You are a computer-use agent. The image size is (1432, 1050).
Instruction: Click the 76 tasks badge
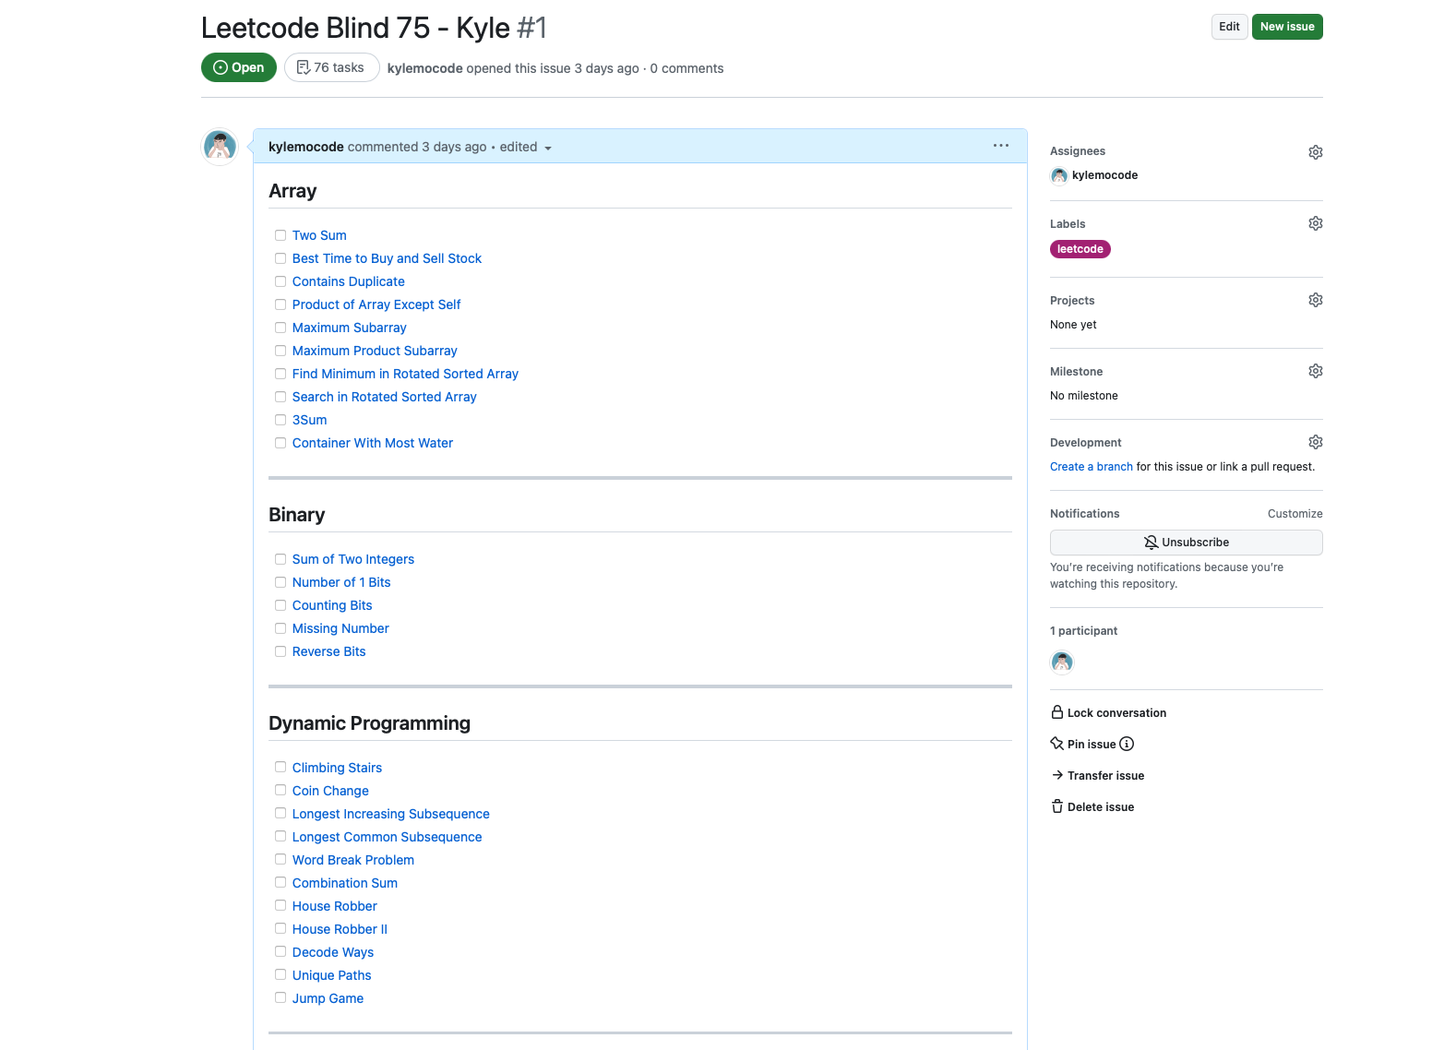[x=331, y=67]
